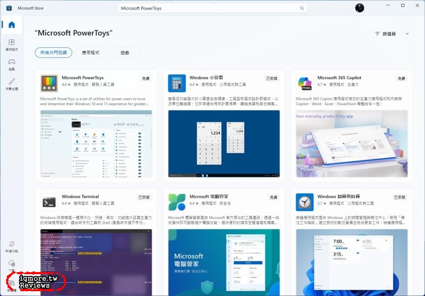Click the 免費 button for Microsoft PowerToys
Viewport: 425px width, 296px height.
click(x=146, y=79)
